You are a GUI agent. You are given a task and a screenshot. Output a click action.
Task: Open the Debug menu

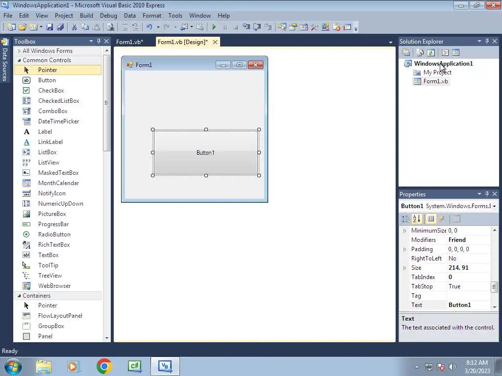tap(108, 15)
